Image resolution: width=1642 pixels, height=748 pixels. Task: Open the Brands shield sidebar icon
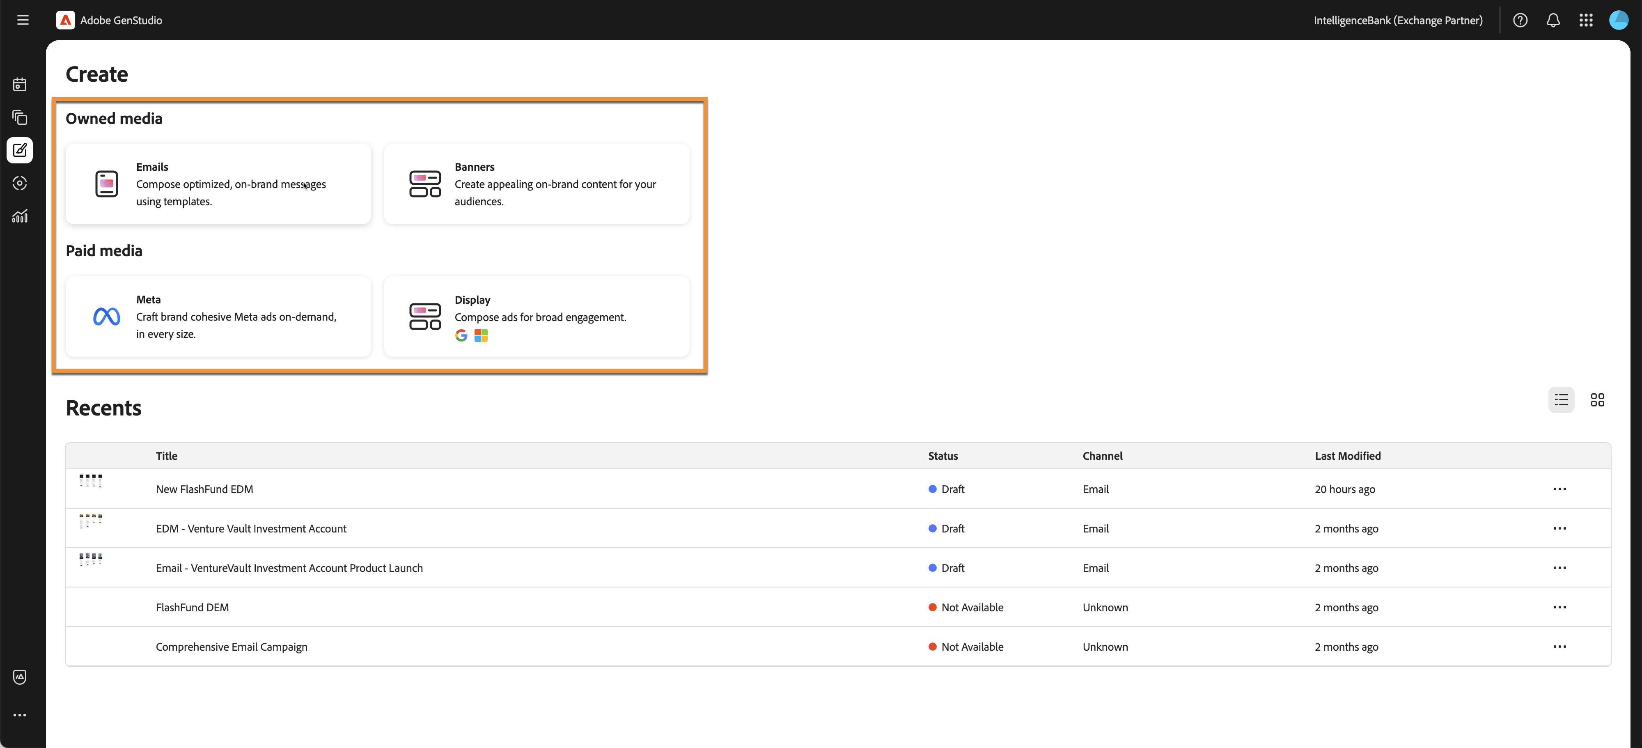click(20, 677)
